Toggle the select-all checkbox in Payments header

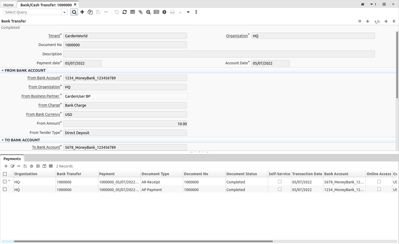pyautogui.click(x=5, y=174)
